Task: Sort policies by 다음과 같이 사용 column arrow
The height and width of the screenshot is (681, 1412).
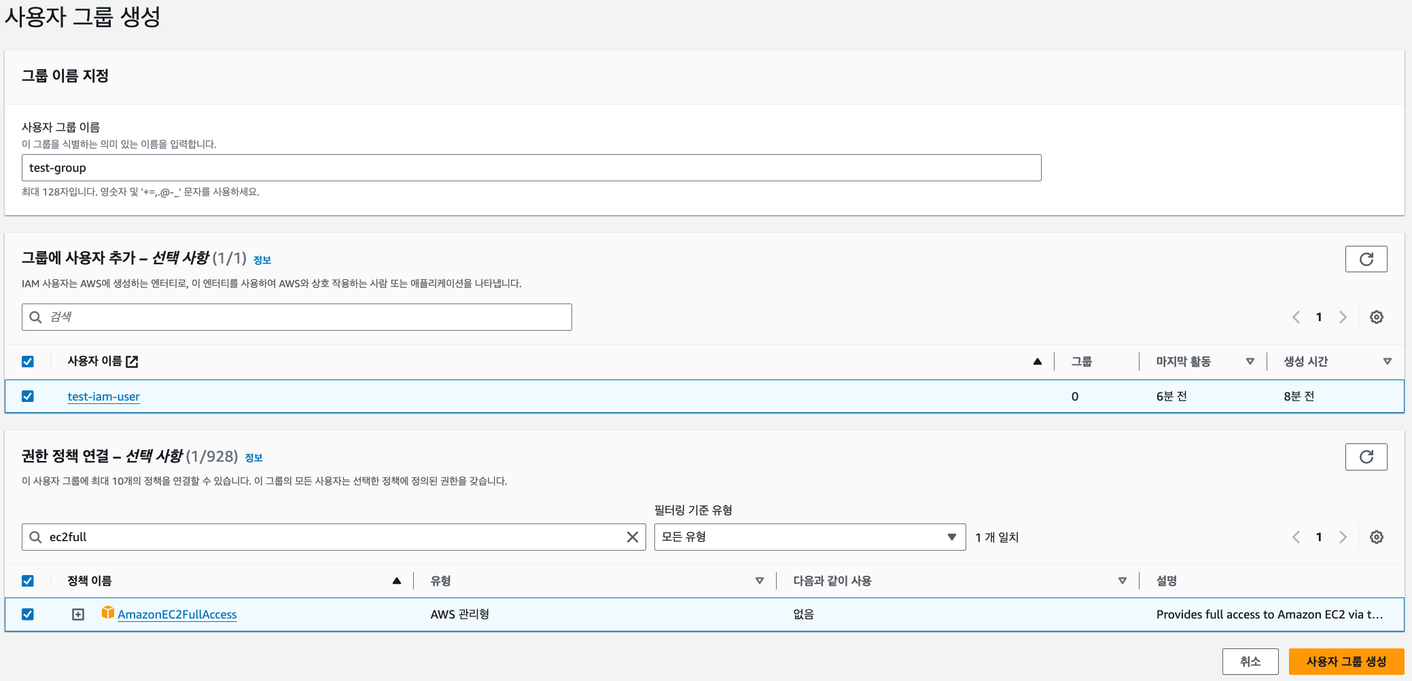Action: pyautogui.click(x=1123, y=581)
